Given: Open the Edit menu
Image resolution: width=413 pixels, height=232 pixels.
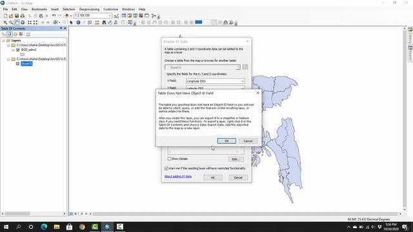Looking at the screenshot, I should (14, 9).
